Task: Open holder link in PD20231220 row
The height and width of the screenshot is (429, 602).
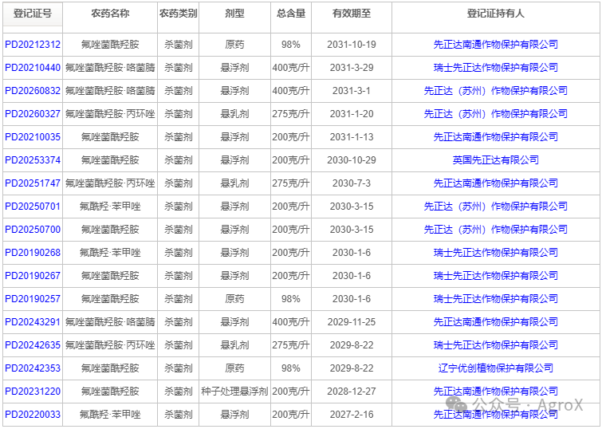Action: click(496, 391)
